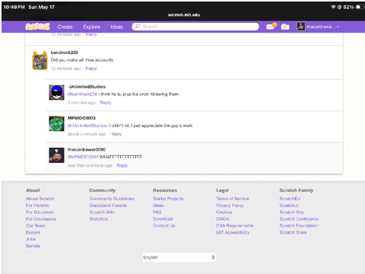Open the Scratch Wiki link
Viewport: 365px width, 274px height.
102,212
